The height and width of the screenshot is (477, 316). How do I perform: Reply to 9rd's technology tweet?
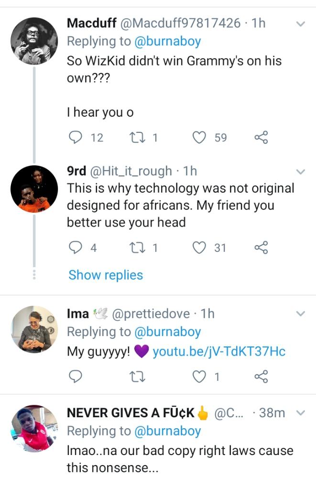[76, 248]
